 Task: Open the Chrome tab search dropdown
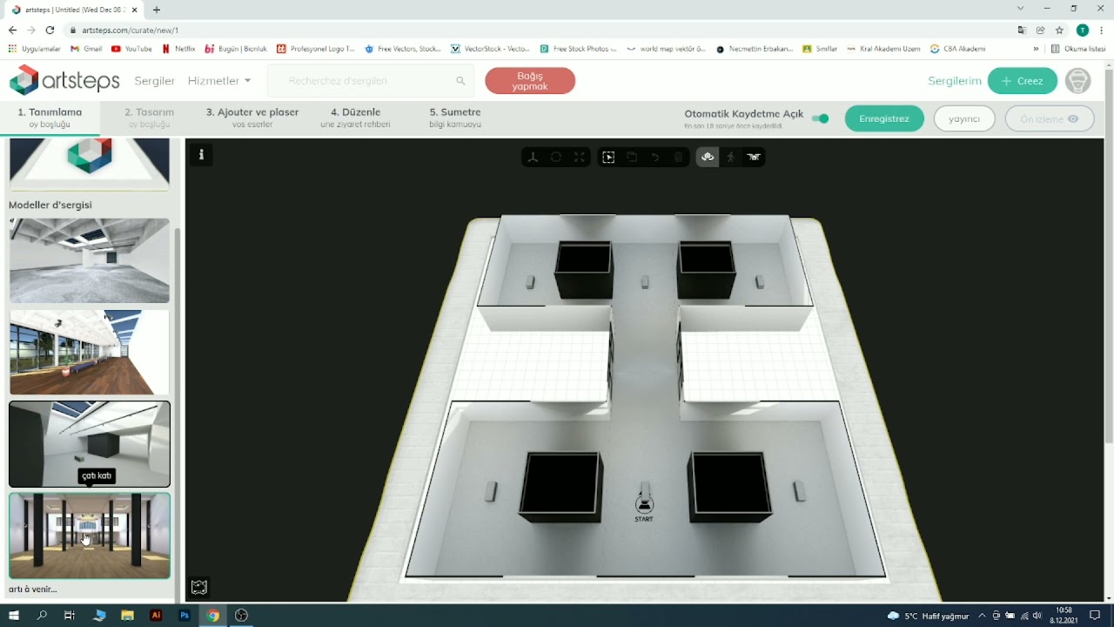coord(1020,9)
